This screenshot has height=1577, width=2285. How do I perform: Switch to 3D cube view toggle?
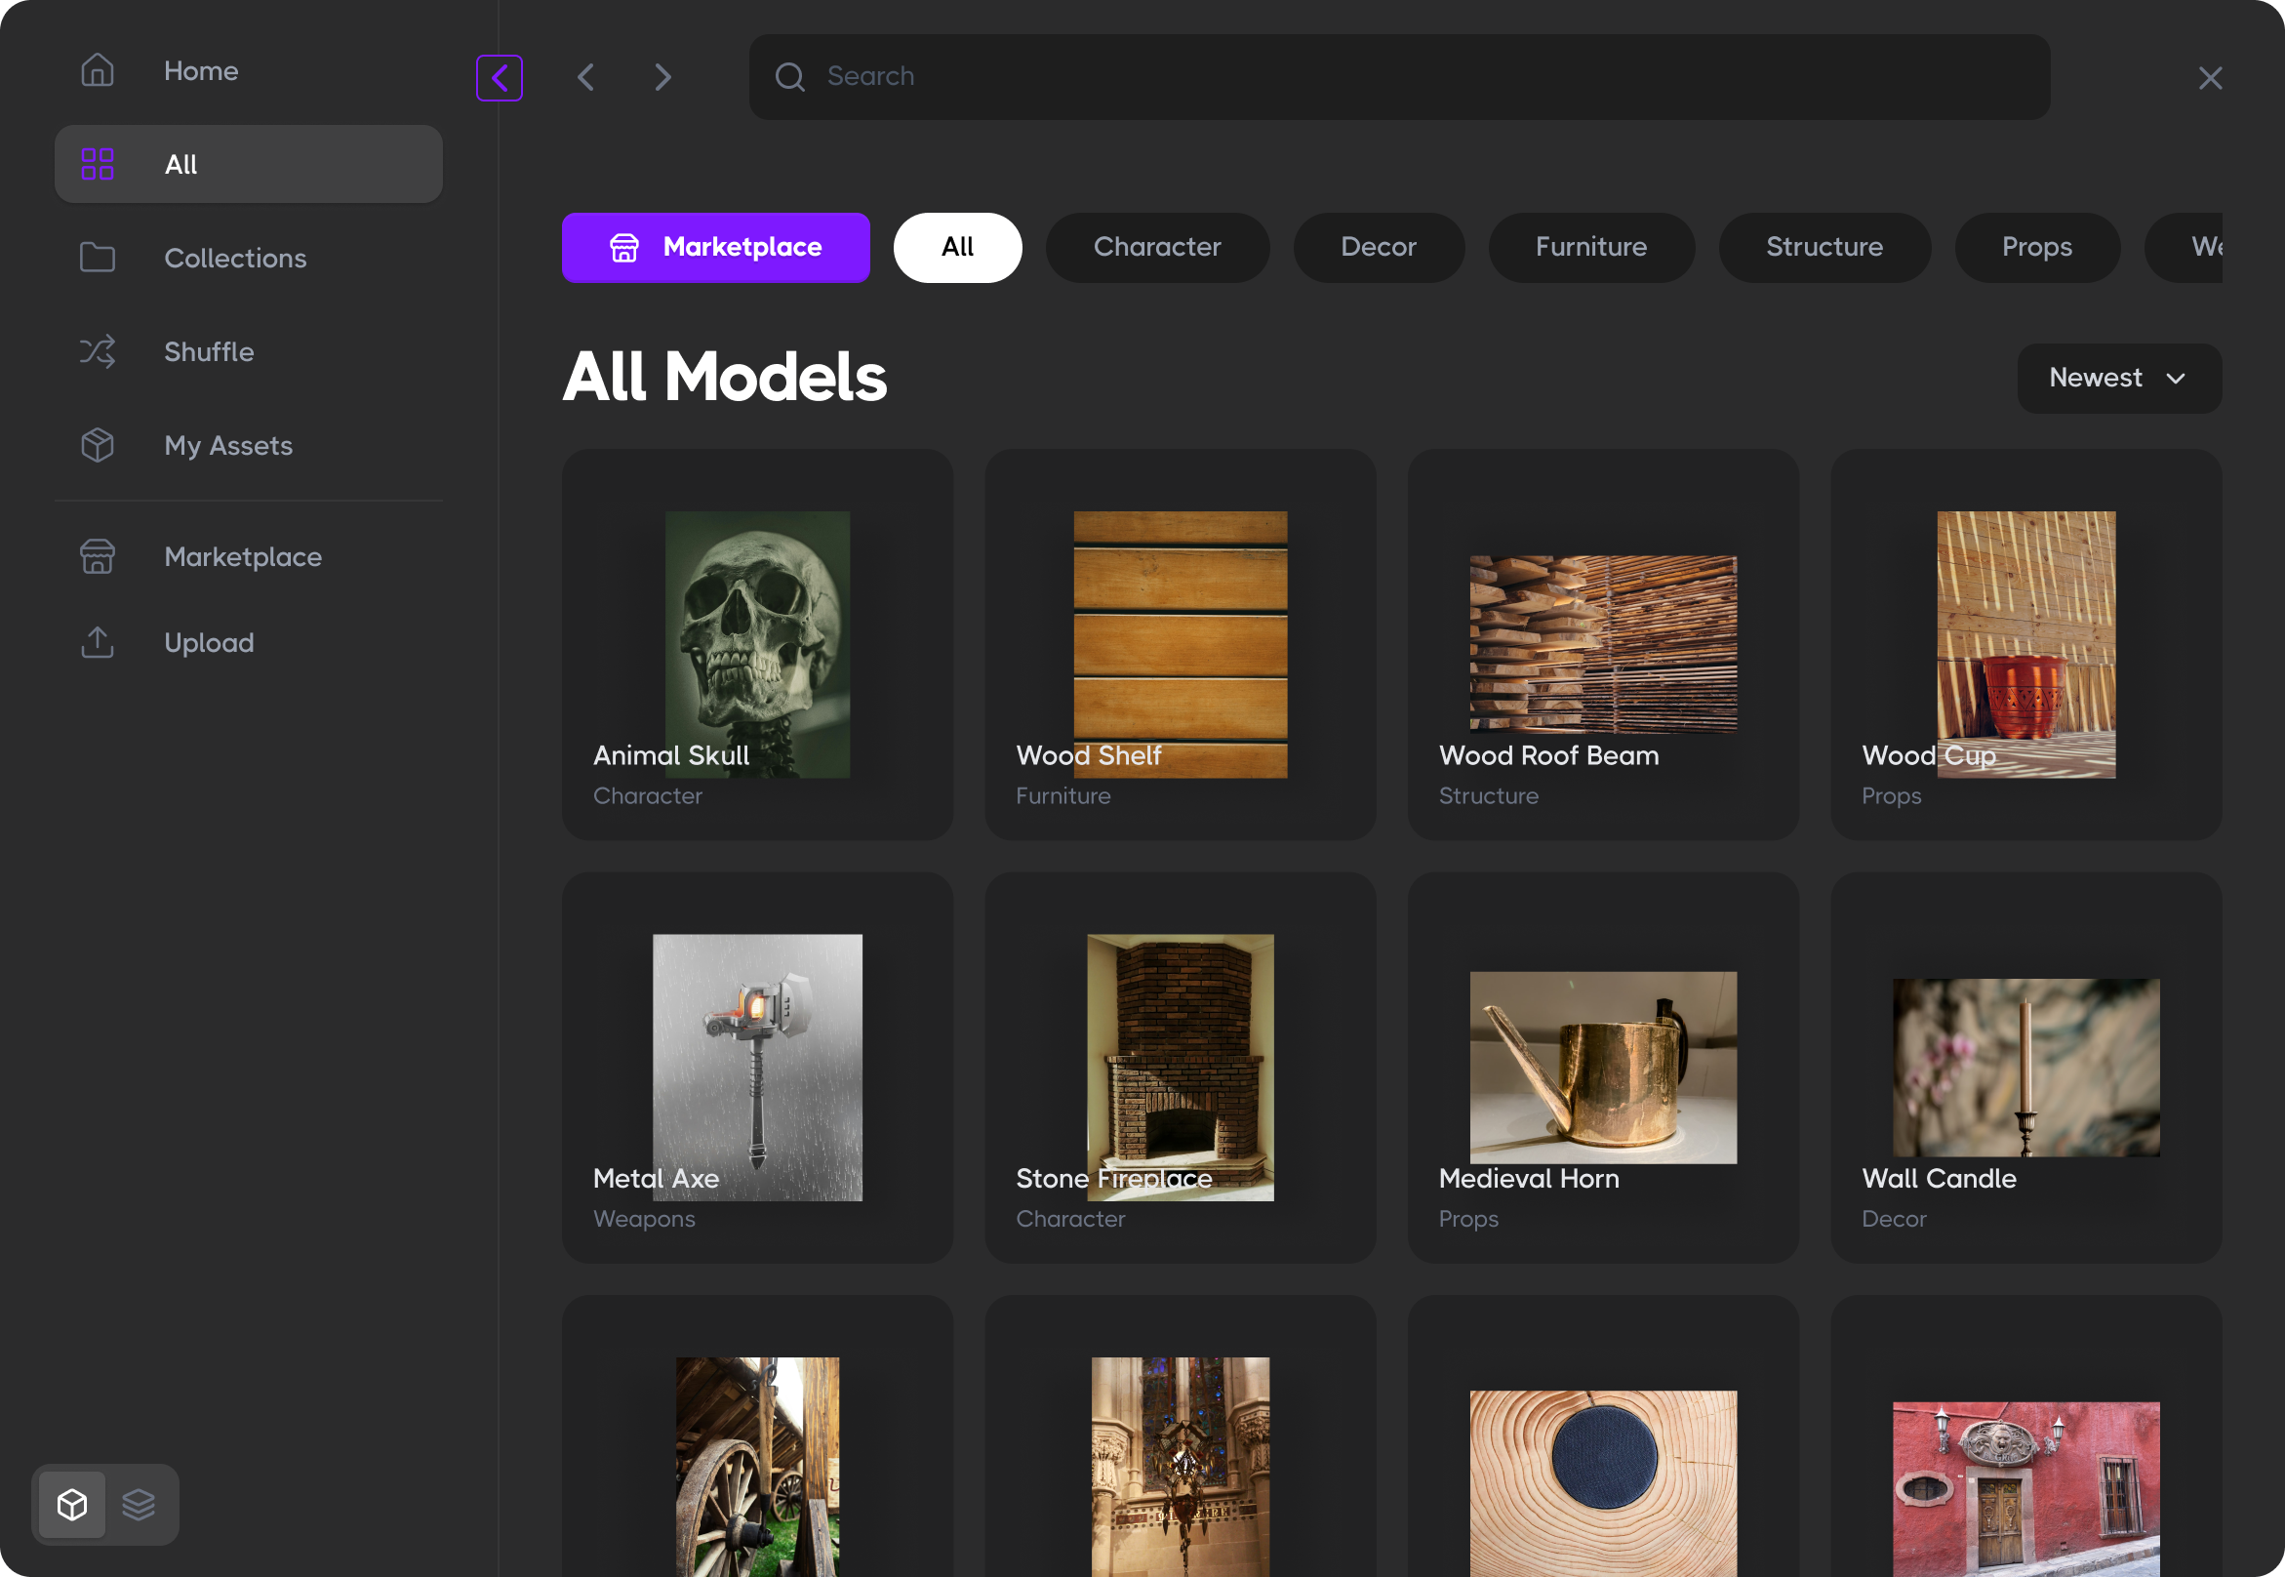tap(72, 1504)
